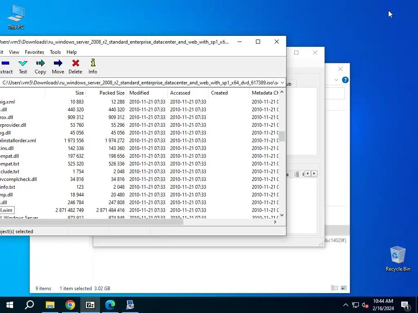418x313 pixels.
Task: Click the computer-icon application on the taskbar
Action: point(130,305)
